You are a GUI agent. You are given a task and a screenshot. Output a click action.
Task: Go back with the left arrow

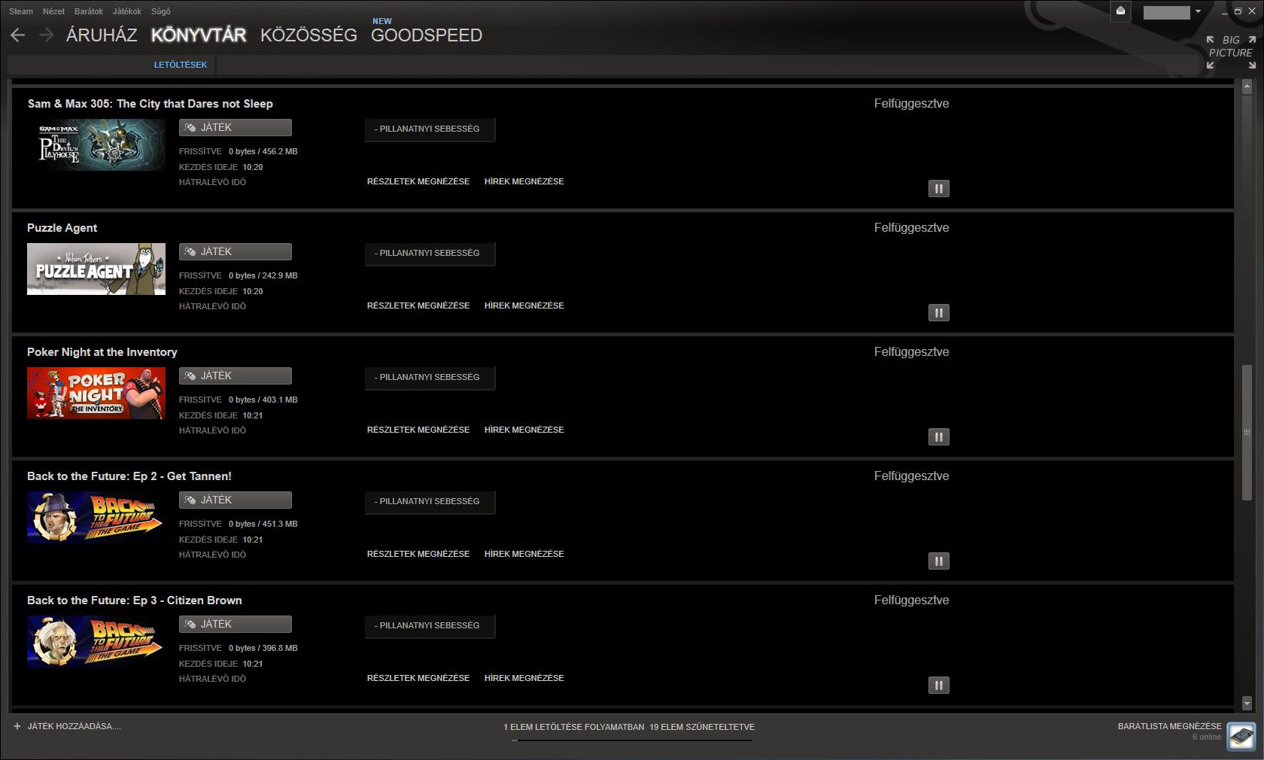[18, 35]
